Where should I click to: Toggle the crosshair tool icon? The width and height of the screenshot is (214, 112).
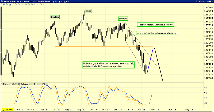(22, 4)
